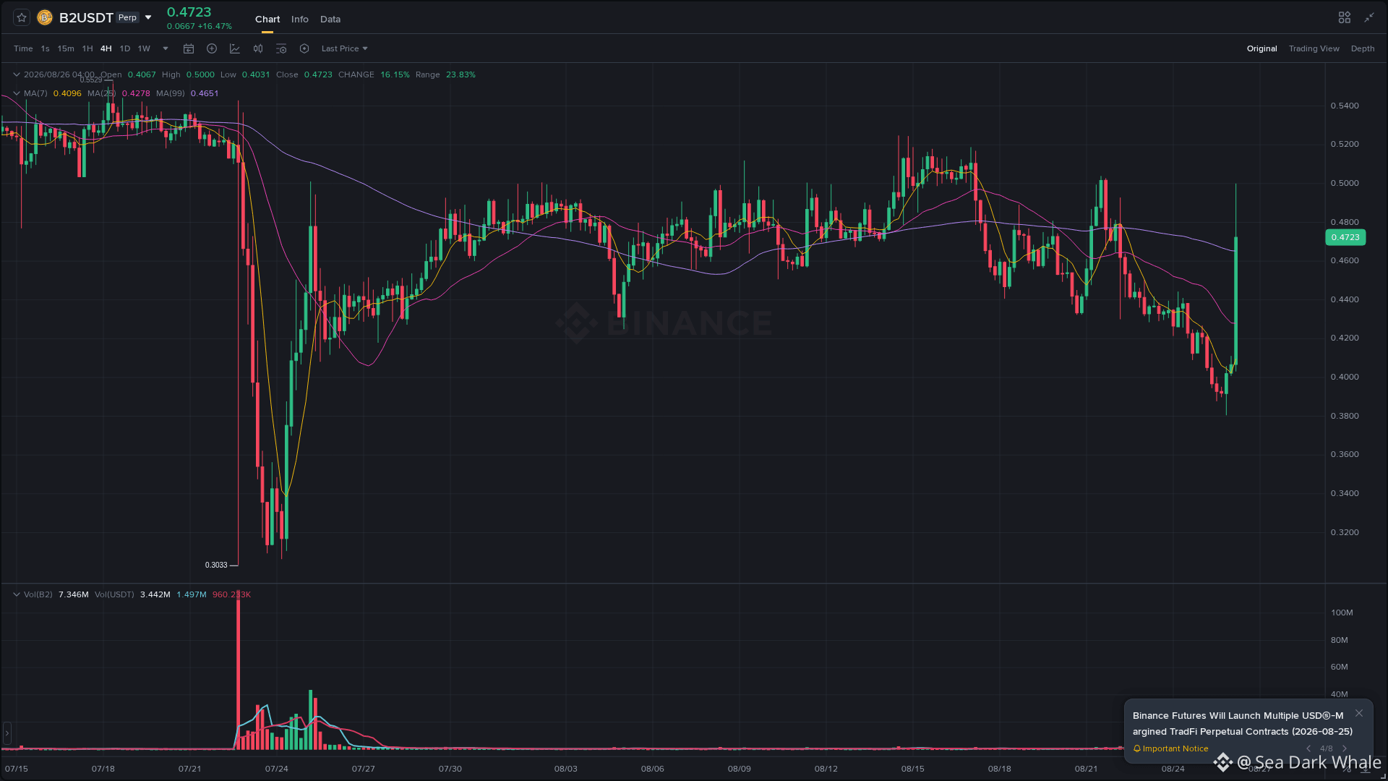
Task: Open the Binance Futures TradFi announcement text
Action: point(1242,723)
